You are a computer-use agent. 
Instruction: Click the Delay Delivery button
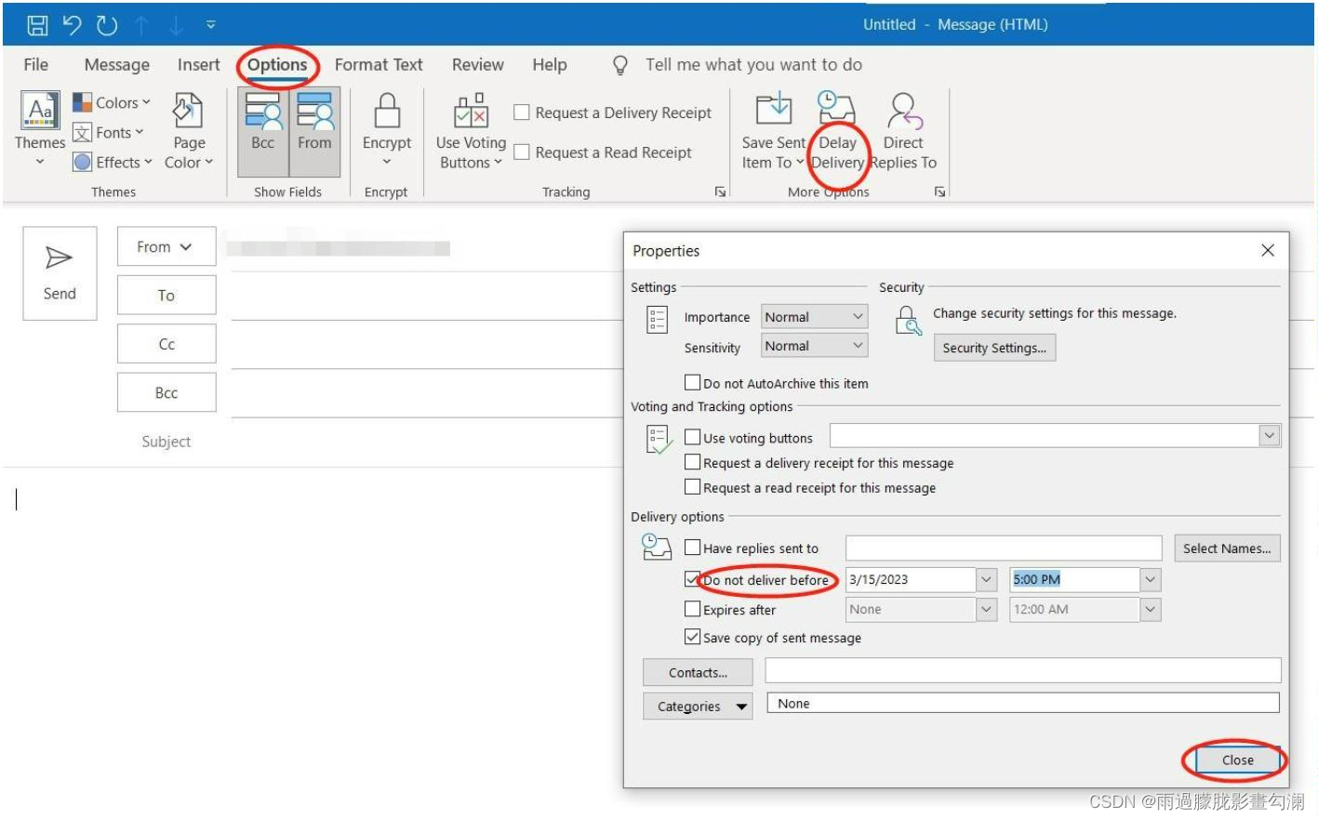tap(837, 131)
